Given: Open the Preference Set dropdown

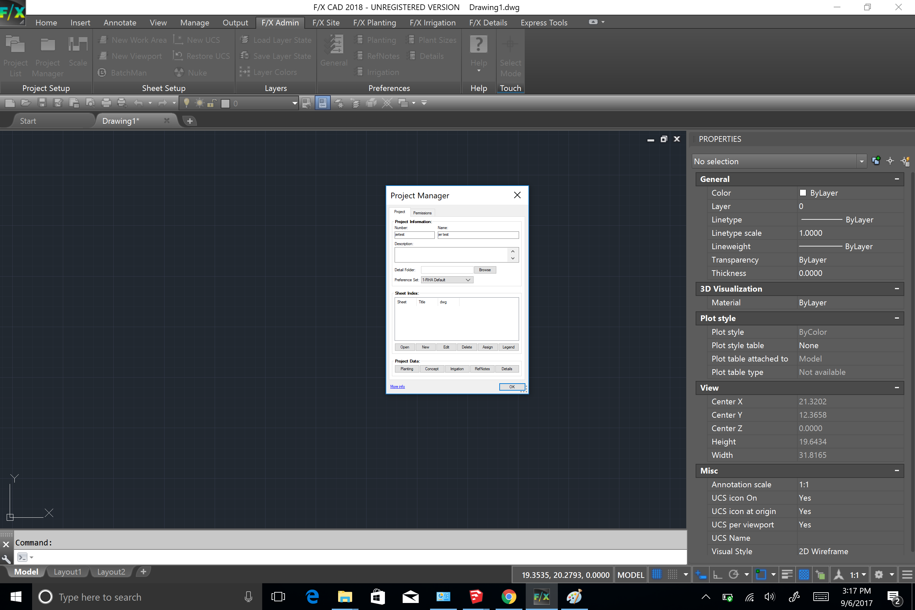Looking at the screenshot, I should pyautogui.click(x=447, y=280).
